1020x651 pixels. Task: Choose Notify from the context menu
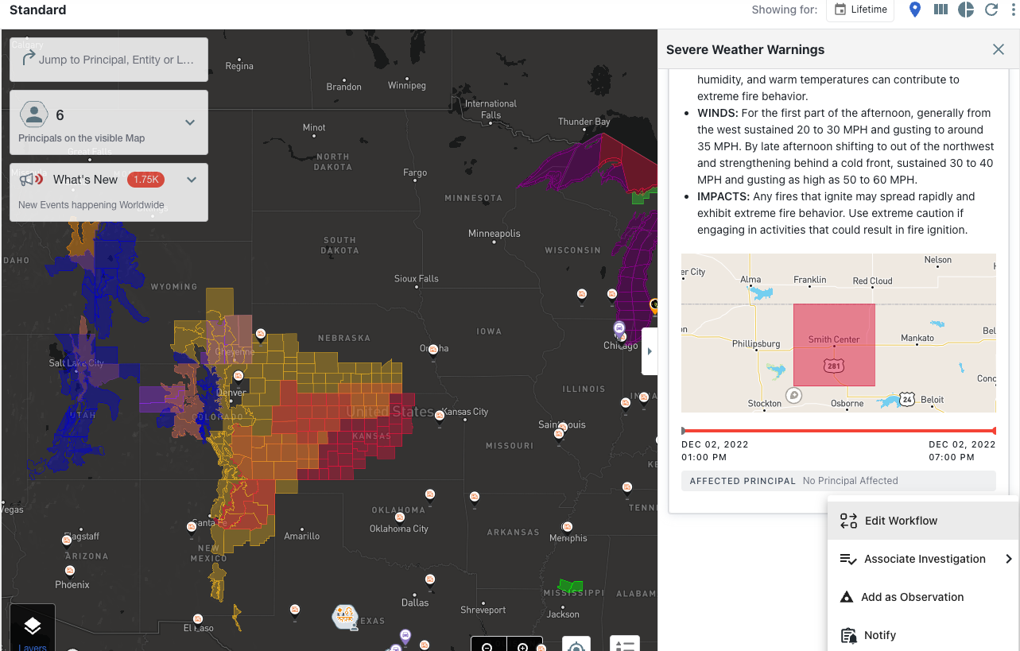(x=923, y=635)
